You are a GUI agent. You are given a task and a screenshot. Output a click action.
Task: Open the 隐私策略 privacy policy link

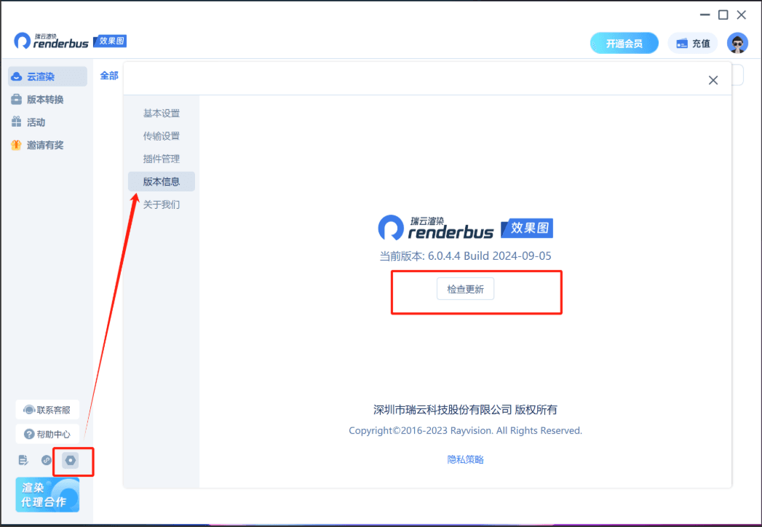tap(465, 459)
